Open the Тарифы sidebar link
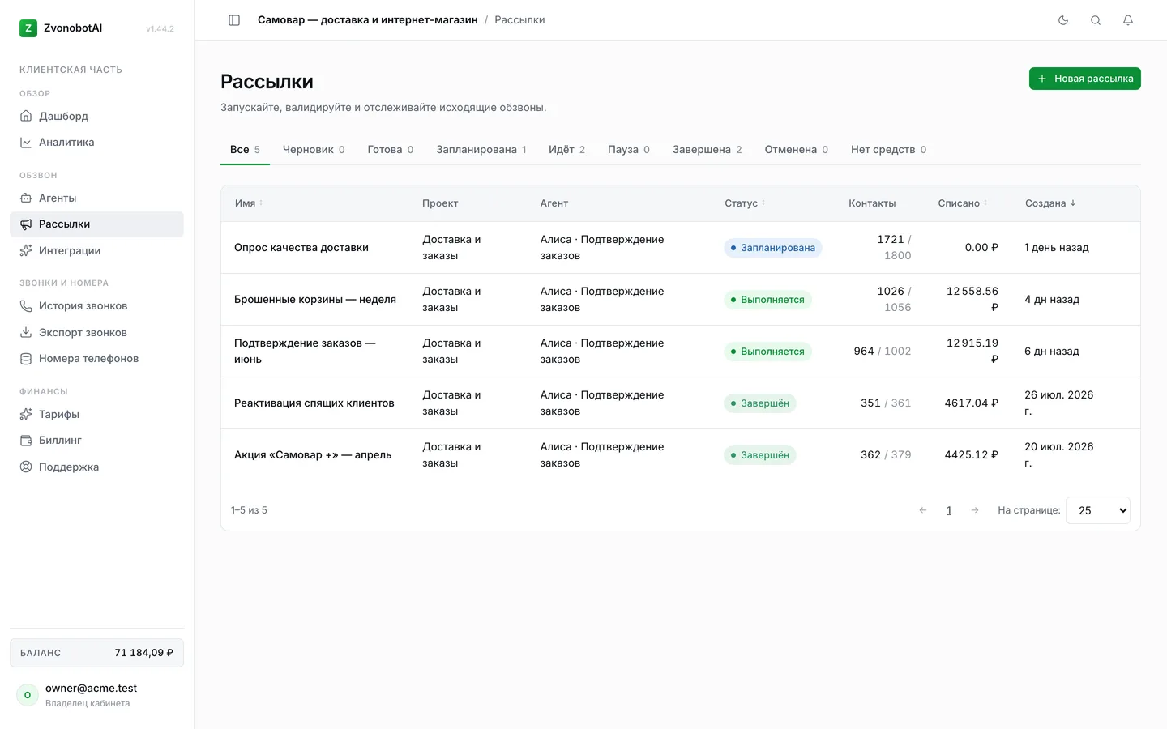The width and height of the screenshot is (1167, 729). 96,415
